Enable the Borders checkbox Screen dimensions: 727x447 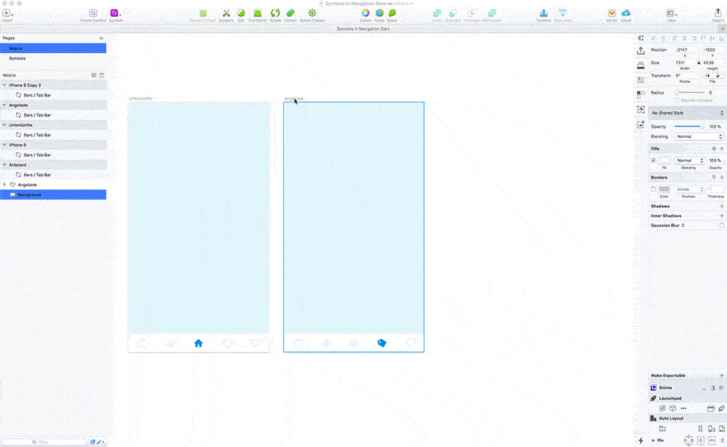click(653, 189)
